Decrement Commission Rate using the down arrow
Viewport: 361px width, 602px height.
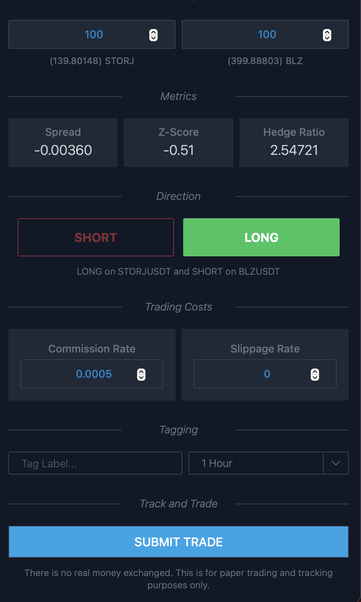coord(141,377)
